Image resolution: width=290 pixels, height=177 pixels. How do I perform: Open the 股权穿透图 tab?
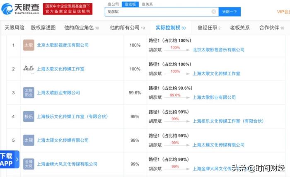[43, 28]
